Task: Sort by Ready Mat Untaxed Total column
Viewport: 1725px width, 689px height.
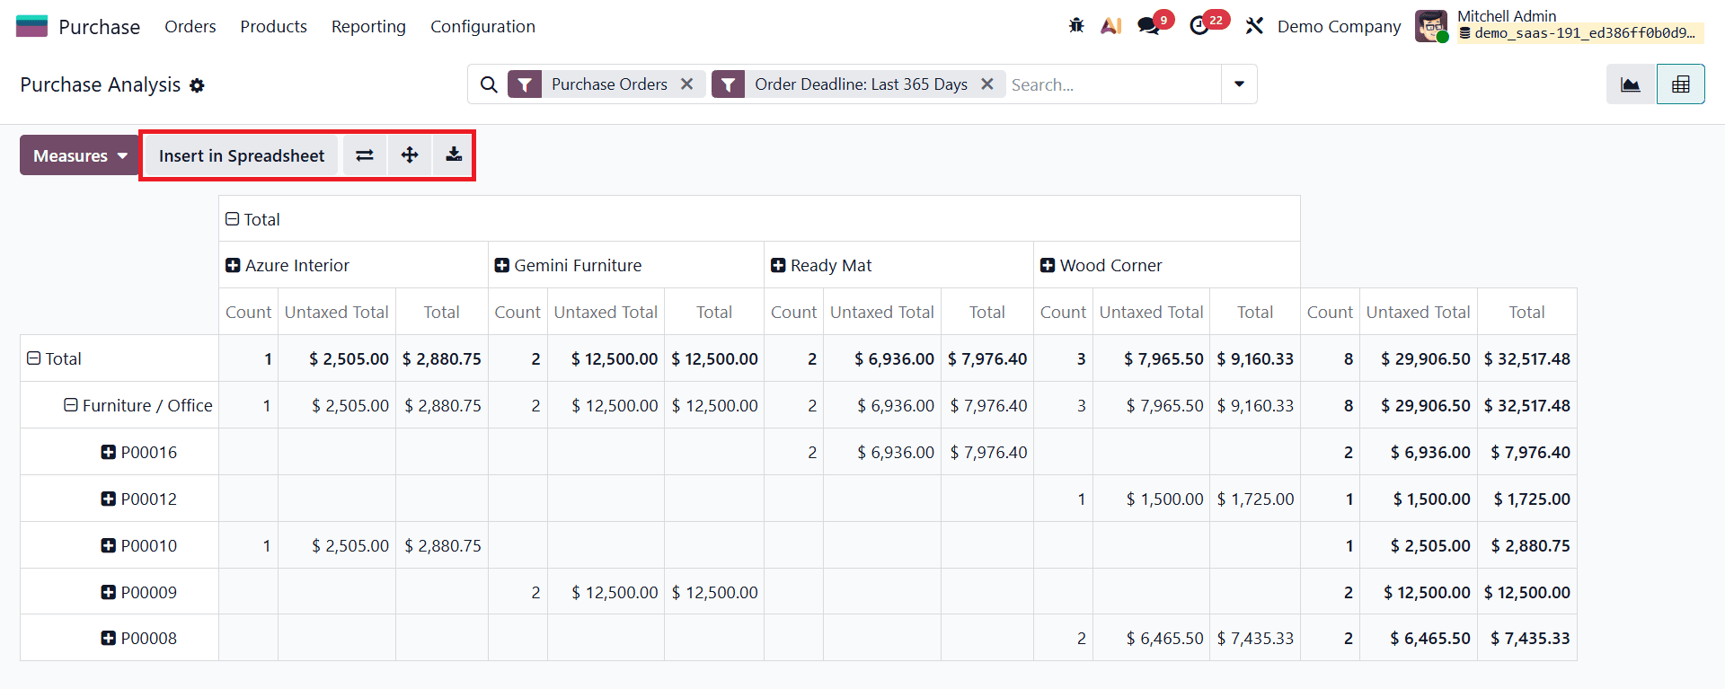Action: [882, 312]
